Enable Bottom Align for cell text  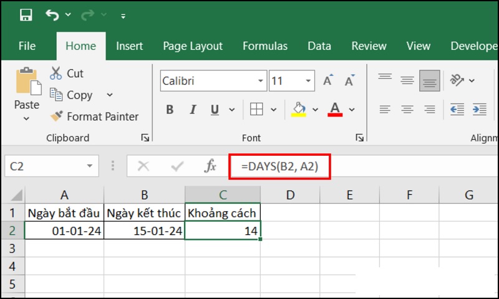pyautogui.click(x=429, y=80)
